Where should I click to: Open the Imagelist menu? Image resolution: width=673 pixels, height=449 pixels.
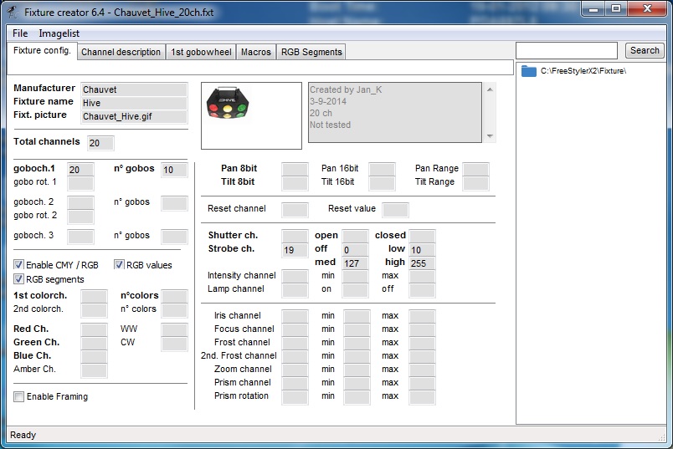[59, 33]
